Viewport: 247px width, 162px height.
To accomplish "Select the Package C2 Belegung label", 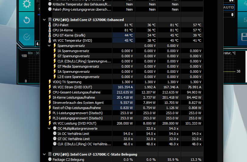I will (x=68, y=160).
